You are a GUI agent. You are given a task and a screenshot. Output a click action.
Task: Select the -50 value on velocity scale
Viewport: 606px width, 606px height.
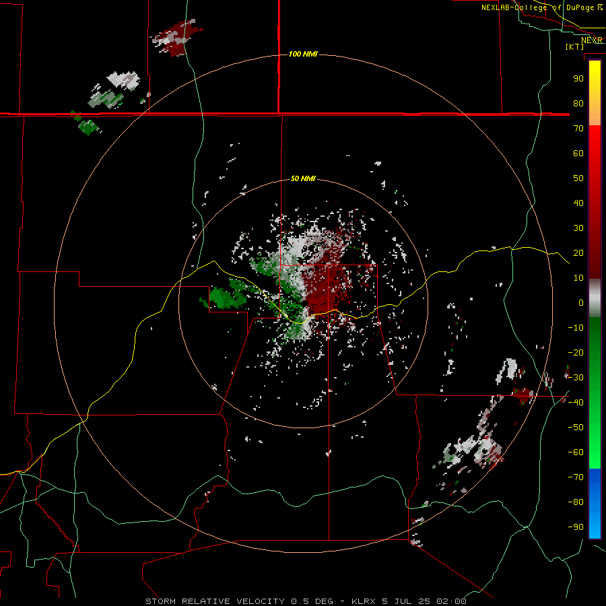tap(576, 428)
